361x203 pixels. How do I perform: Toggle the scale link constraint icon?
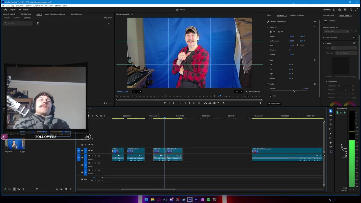[297, 45]
